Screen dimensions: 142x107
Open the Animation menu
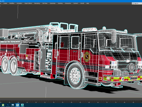click(20, 3)
